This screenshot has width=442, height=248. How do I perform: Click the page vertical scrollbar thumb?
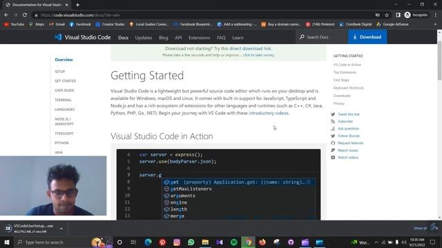(x=439, y=60)
